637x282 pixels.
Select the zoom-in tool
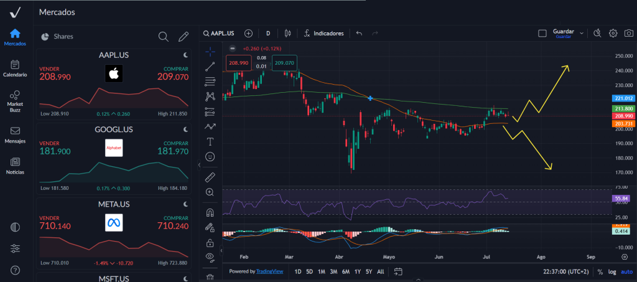210,192
